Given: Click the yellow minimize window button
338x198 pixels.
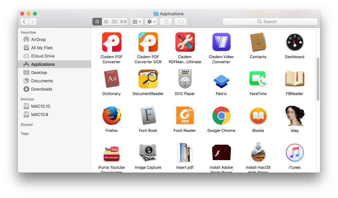Looking at the screenshot, I should click(29, 14).
